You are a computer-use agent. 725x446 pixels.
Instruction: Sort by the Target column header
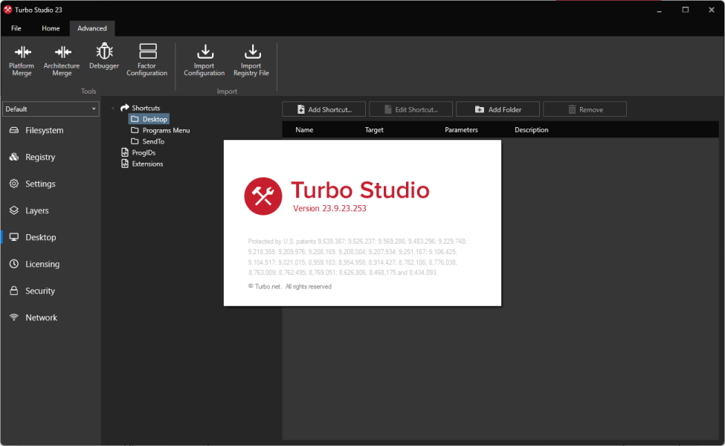tap(374, 130)
